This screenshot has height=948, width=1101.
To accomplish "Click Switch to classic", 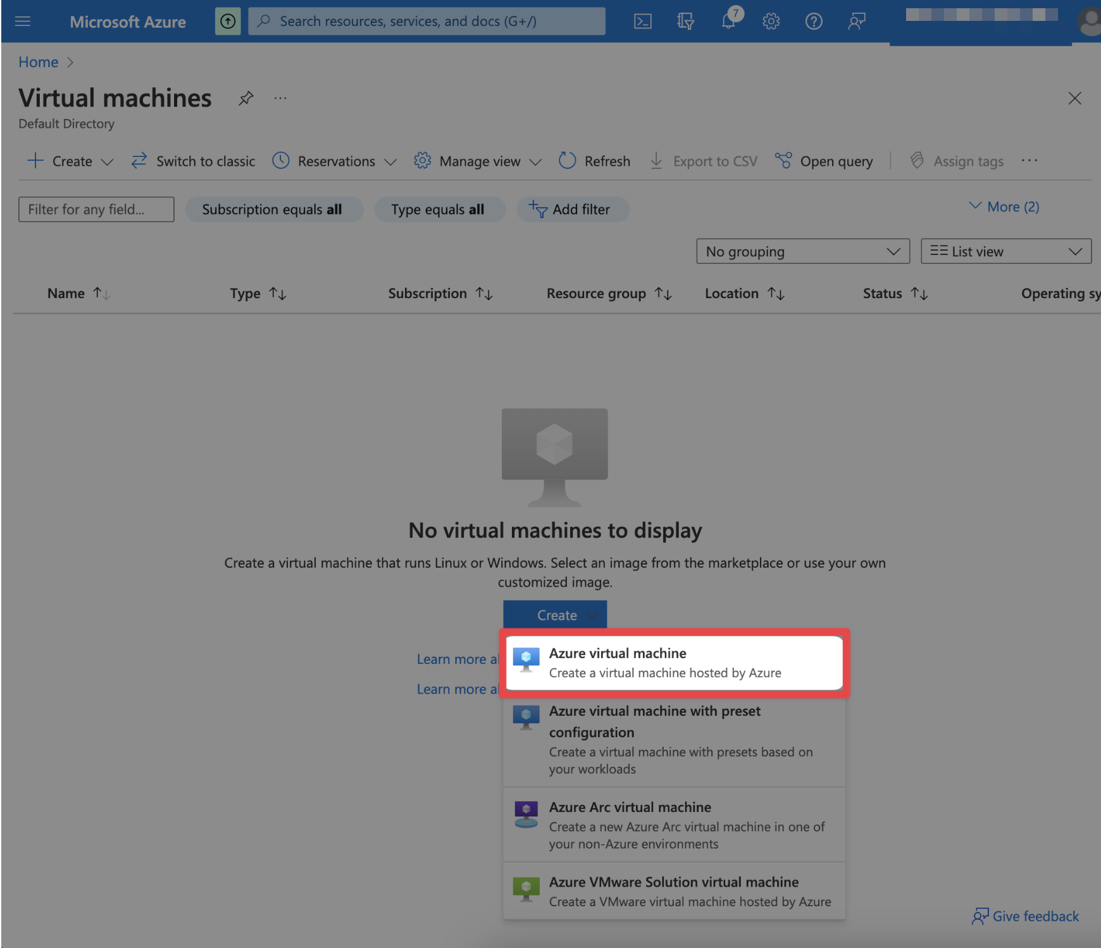I will 193,161.
